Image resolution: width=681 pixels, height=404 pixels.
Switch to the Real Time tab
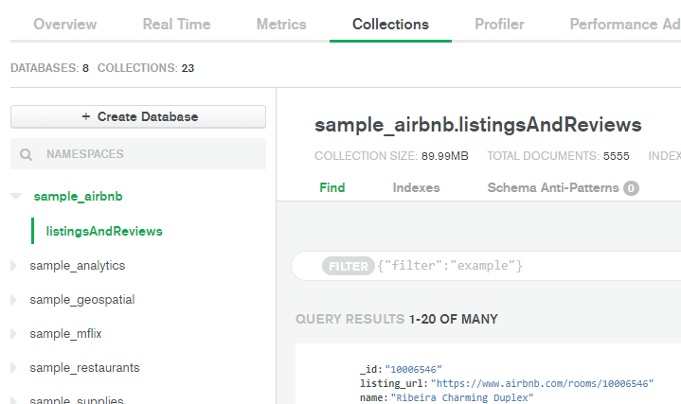tap(176, 25)
